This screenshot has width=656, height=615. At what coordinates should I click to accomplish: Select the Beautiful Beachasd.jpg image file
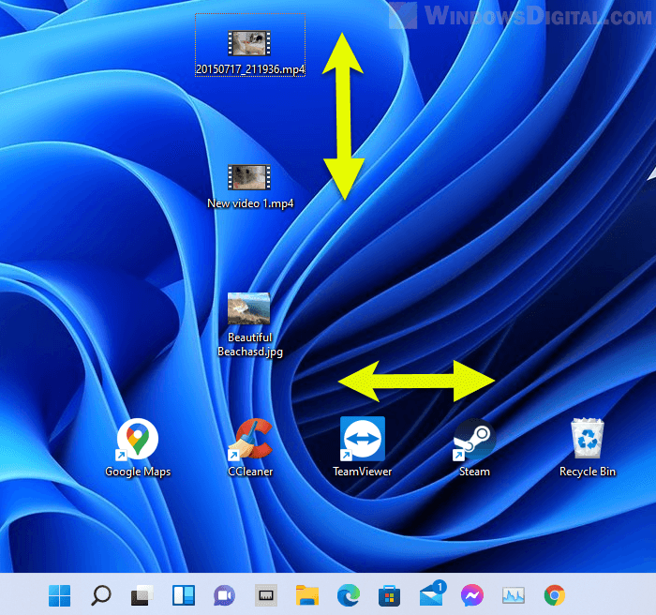pos(249,310)
